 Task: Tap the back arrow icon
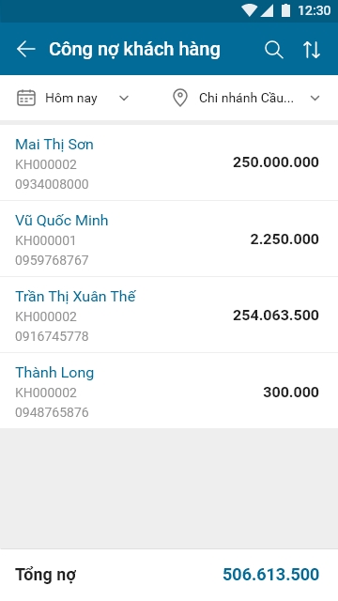(25, 49)
